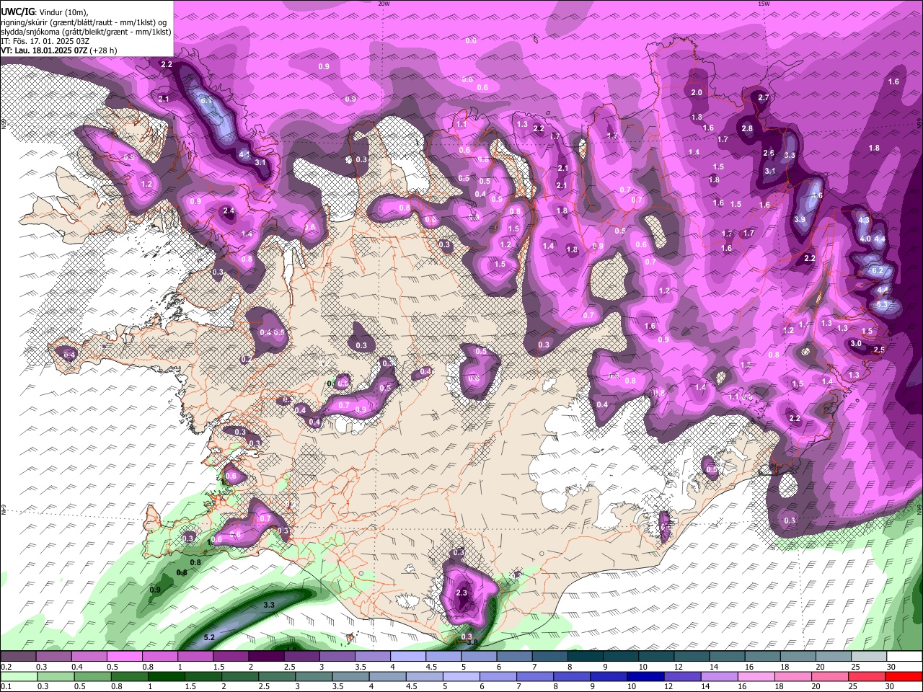Click the '15W' longitude label at the top edge

point(764,4)
